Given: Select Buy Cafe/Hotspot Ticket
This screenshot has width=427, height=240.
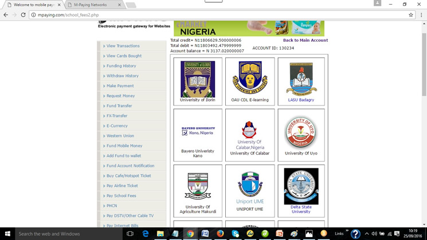Looking at the screenshot, I should tap(128, 176).
